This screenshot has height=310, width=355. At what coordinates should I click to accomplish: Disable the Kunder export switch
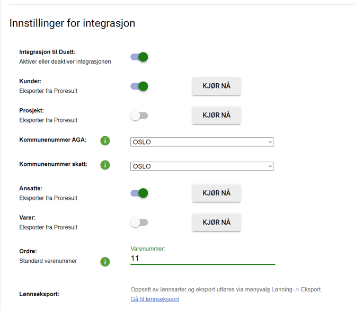139,86
